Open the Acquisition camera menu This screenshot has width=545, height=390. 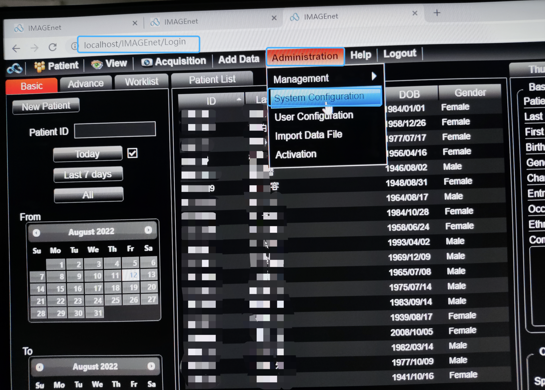(x=147, y=63)
